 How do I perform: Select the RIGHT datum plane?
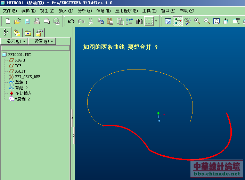click(x=17, y=60)
